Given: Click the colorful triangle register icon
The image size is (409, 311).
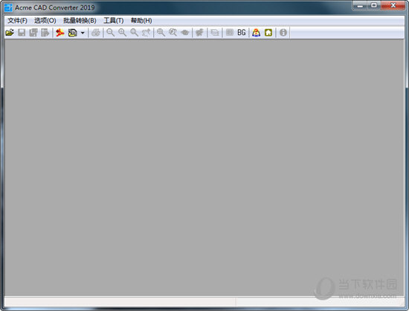Looking at the screenshot, I should point(257,33).
